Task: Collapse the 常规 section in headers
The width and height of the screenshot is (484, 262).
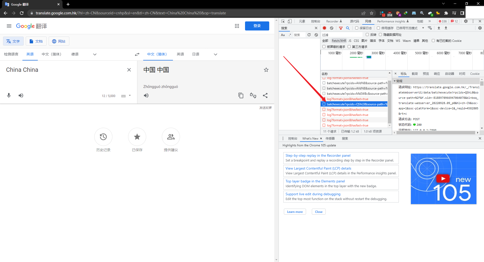Action: click(395, 81)
